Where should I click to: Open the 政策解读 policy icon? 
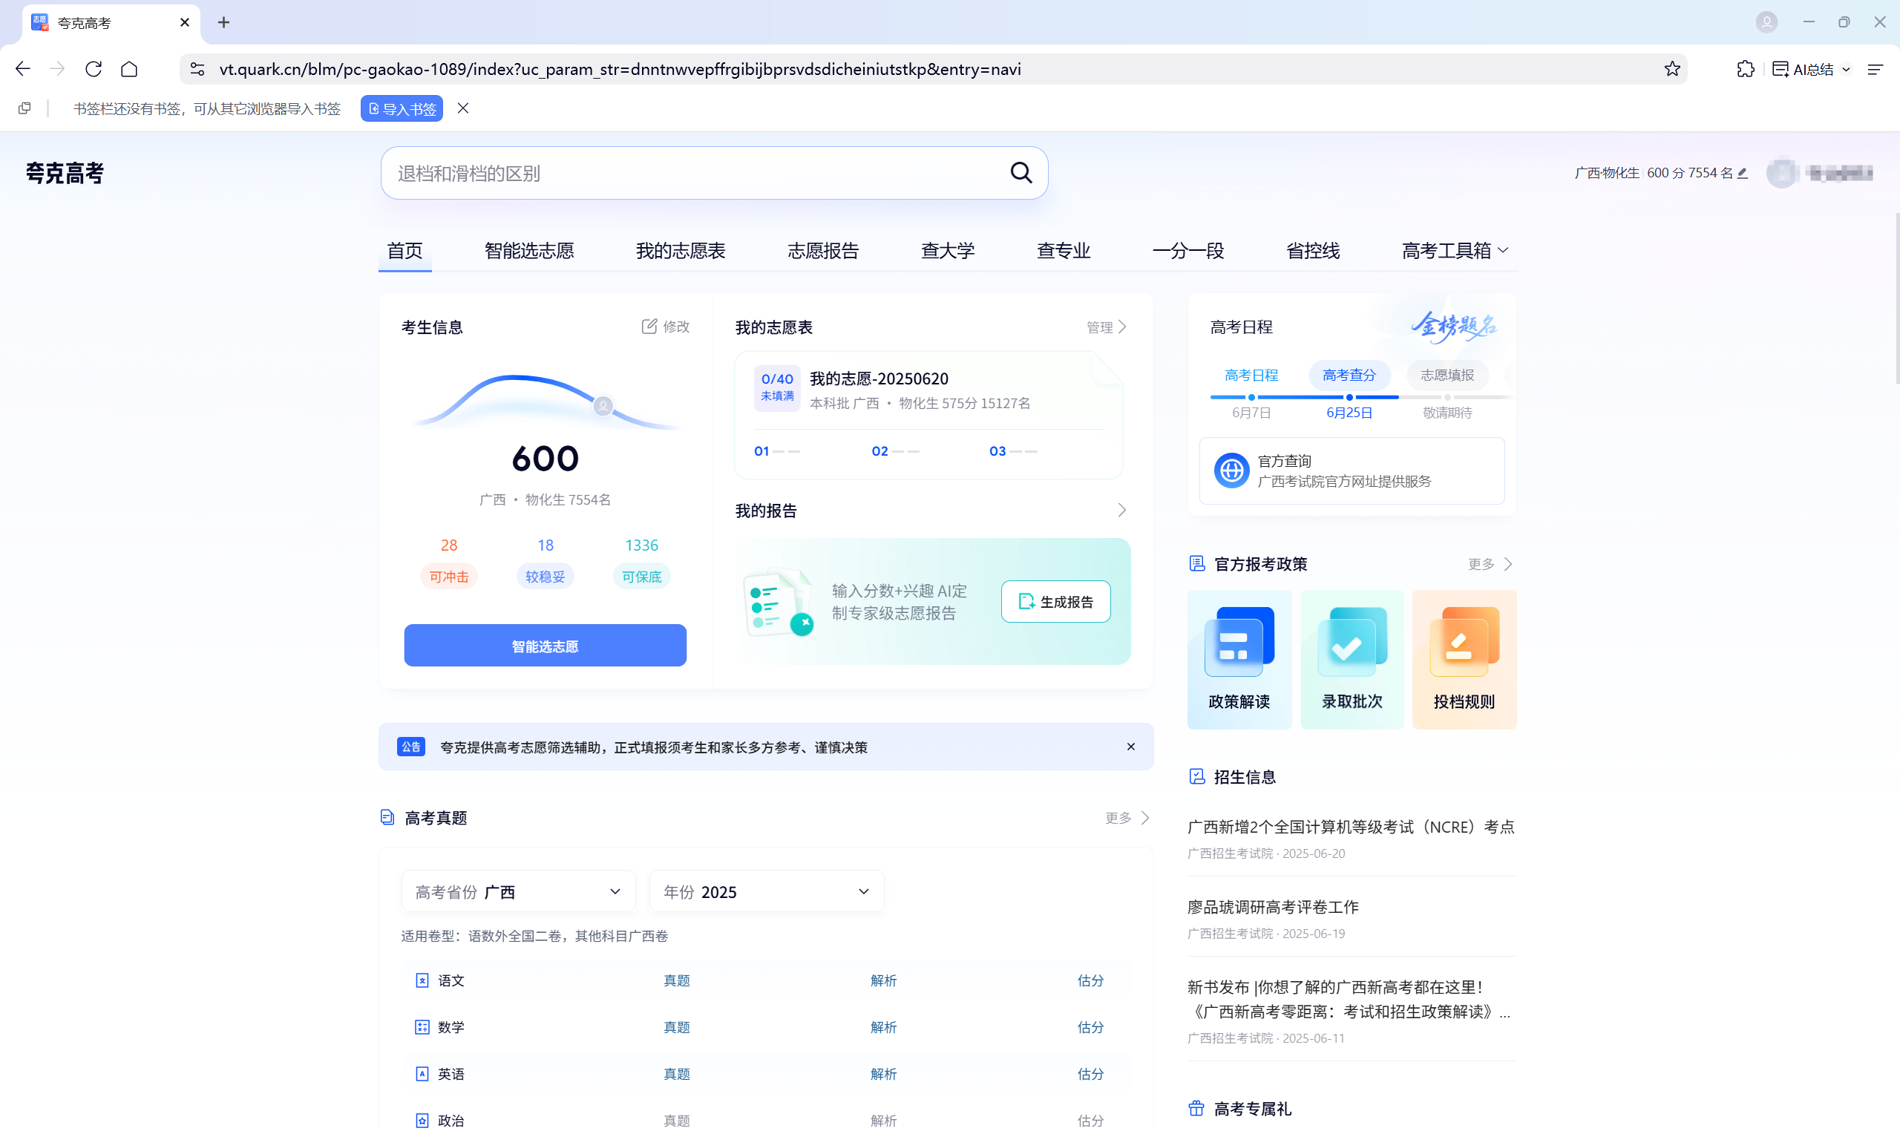coord(1239,640)
